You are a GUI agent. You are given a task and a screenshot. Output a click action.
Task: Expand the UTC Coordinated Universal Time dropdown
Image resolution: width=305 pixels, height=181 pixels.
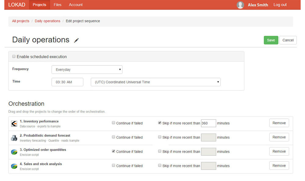pos(156,82)
